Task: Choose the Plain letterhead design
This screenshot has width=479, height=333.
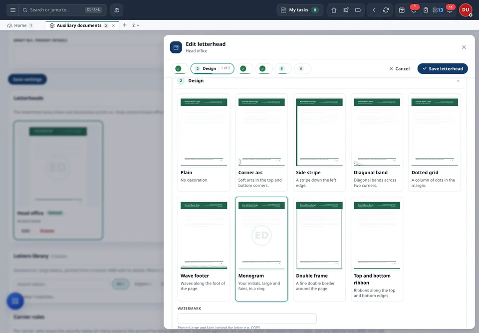Action: point(204,142)
